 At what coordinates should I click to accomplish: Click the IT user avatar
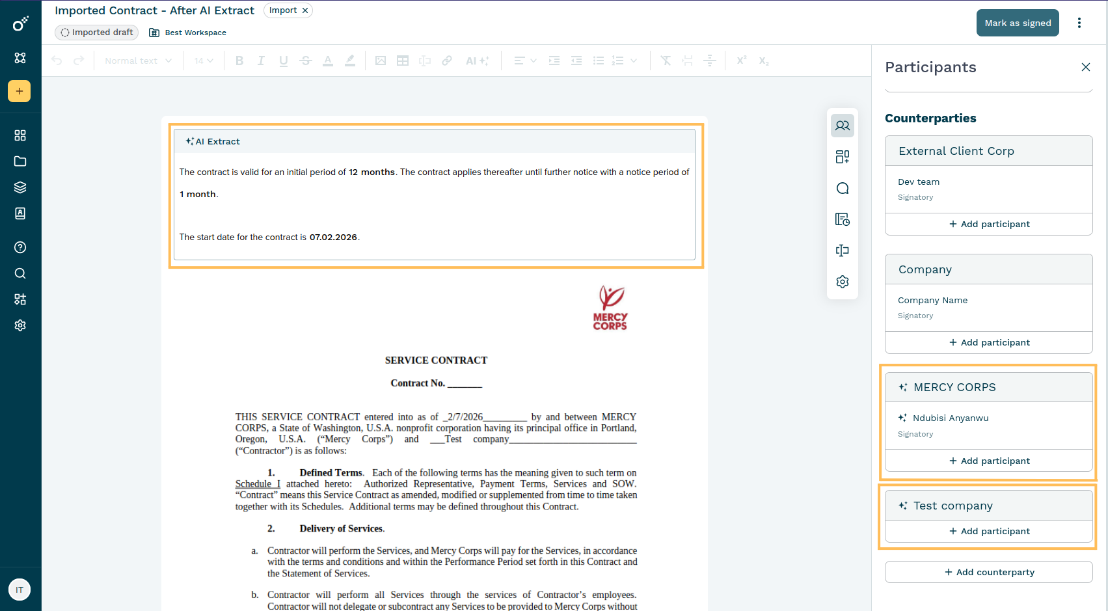tap(20, 590)
